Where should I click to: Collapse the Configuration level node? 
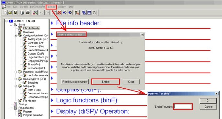[x=16, y=35]
